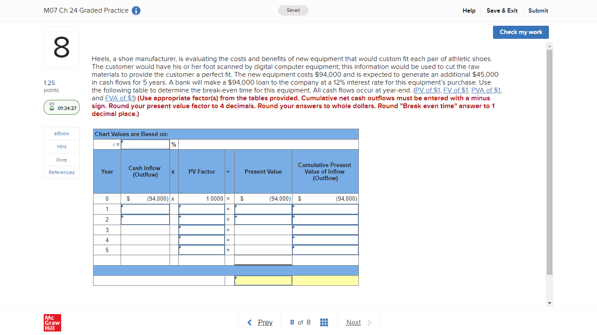Click the scrollbar up arrow
Viewport: 597px width, 335px height.
[549, 45]
